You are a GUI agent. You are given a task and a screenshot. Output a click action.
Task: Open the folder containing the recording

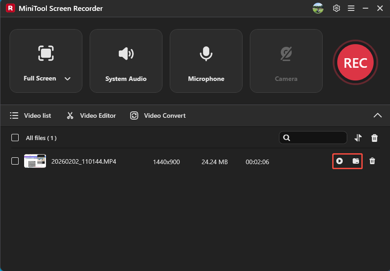click(355, 161)
